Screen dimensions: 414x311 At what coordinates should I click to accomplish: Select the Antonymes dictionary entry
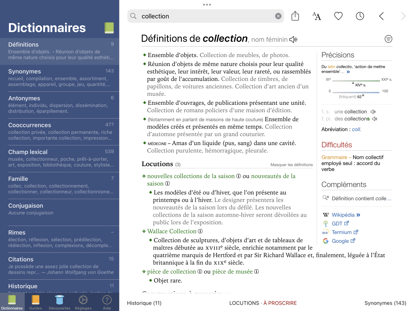point(60,105)
